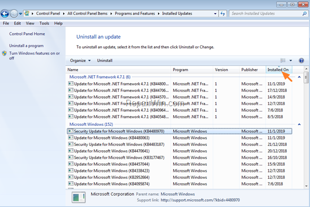The image size is (310, 207).
Task: Collapse the Microsoft .NET Framework 4.7.1 group
Action: point(299,77)
